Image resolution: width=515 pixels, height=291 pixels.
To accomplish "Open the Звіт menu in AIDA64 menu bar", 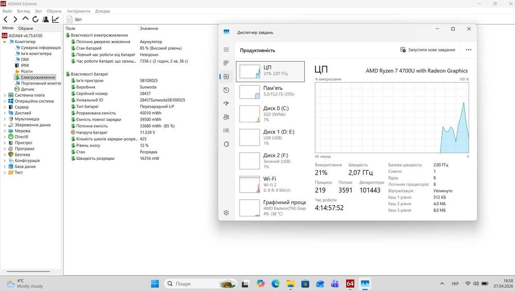I will 39,11.
